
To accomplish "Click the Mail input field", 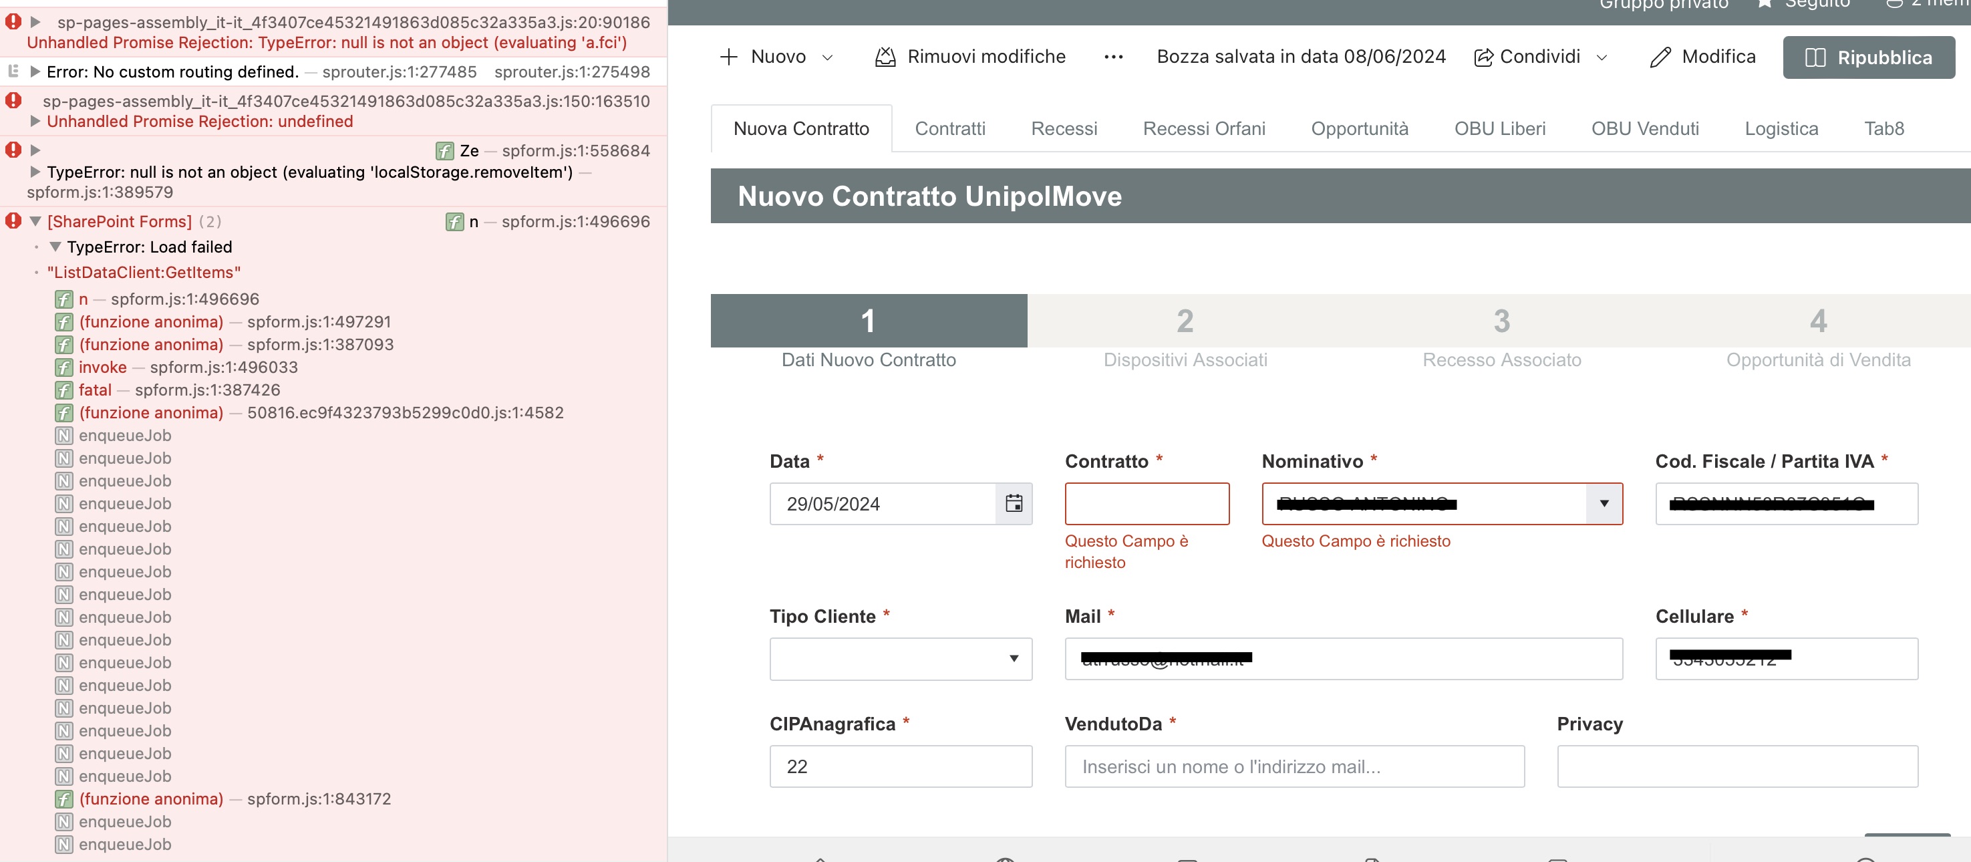I will pyautogui.click(x=1344, y=658).
